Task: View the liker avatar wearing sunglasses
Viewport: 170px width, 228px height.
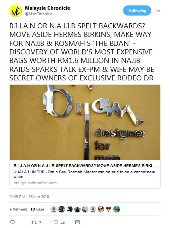Action: [101, 209]
